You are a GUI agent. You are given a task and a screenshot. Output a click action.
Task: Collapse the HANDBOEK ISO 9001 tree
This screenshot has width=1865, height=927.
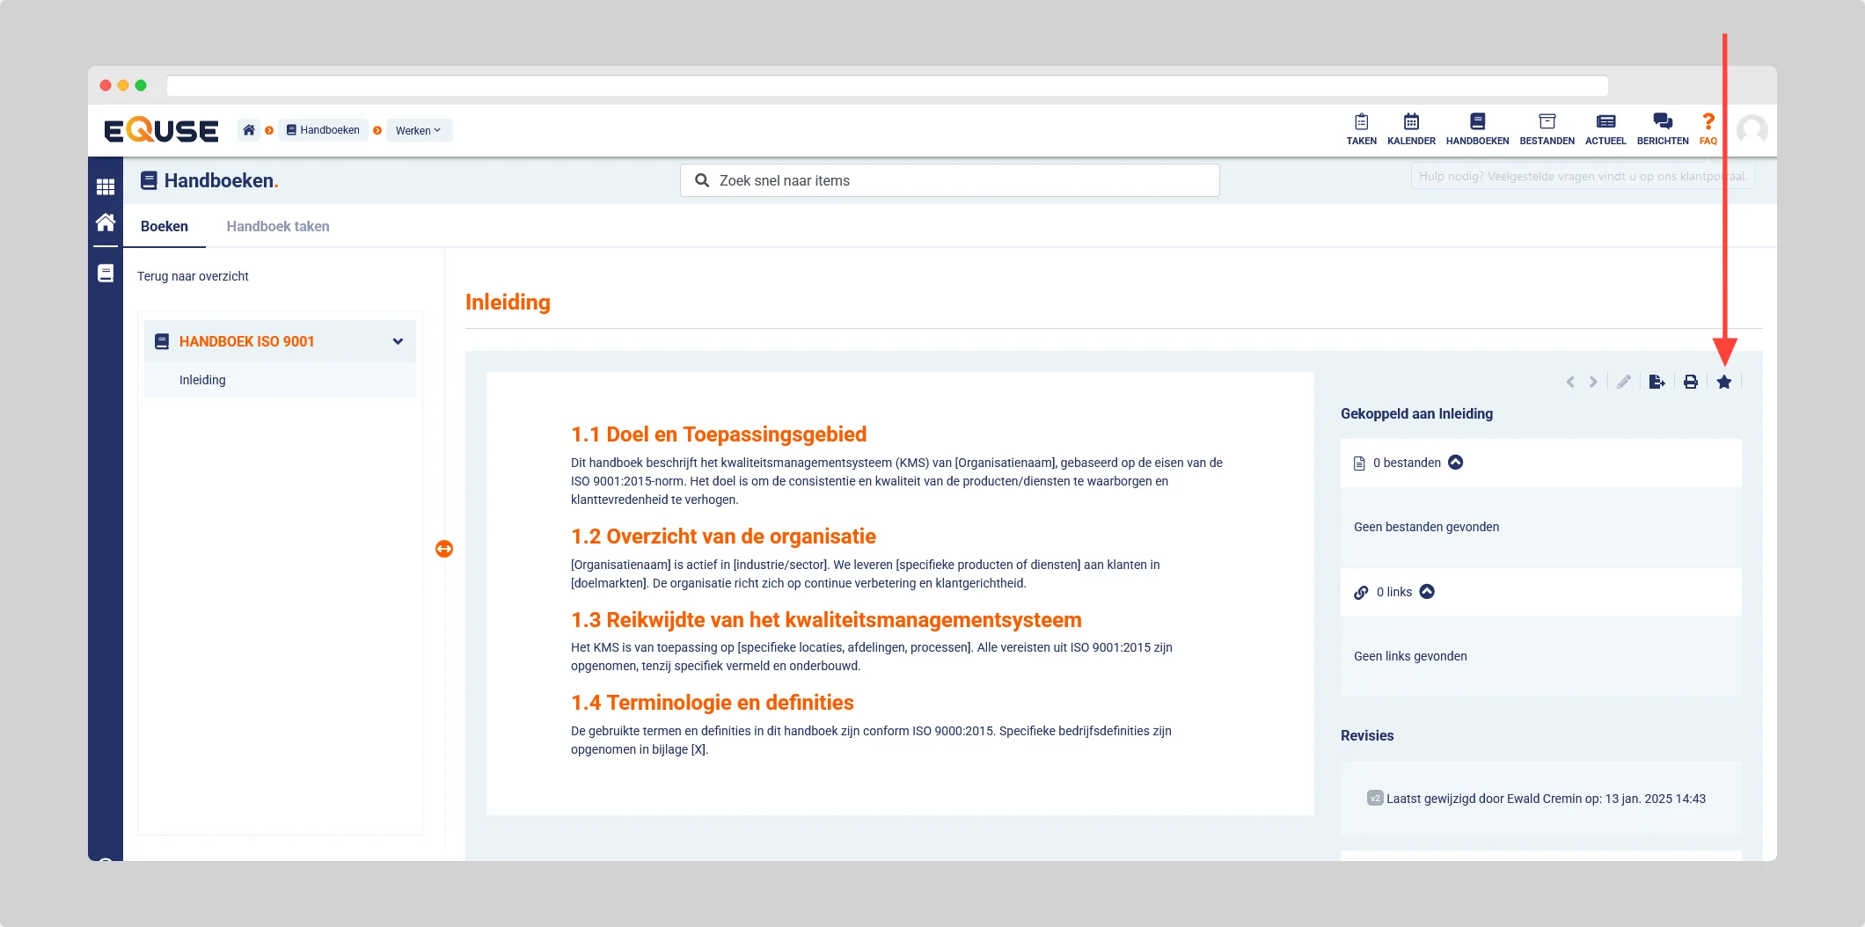(x=398, y=341)
